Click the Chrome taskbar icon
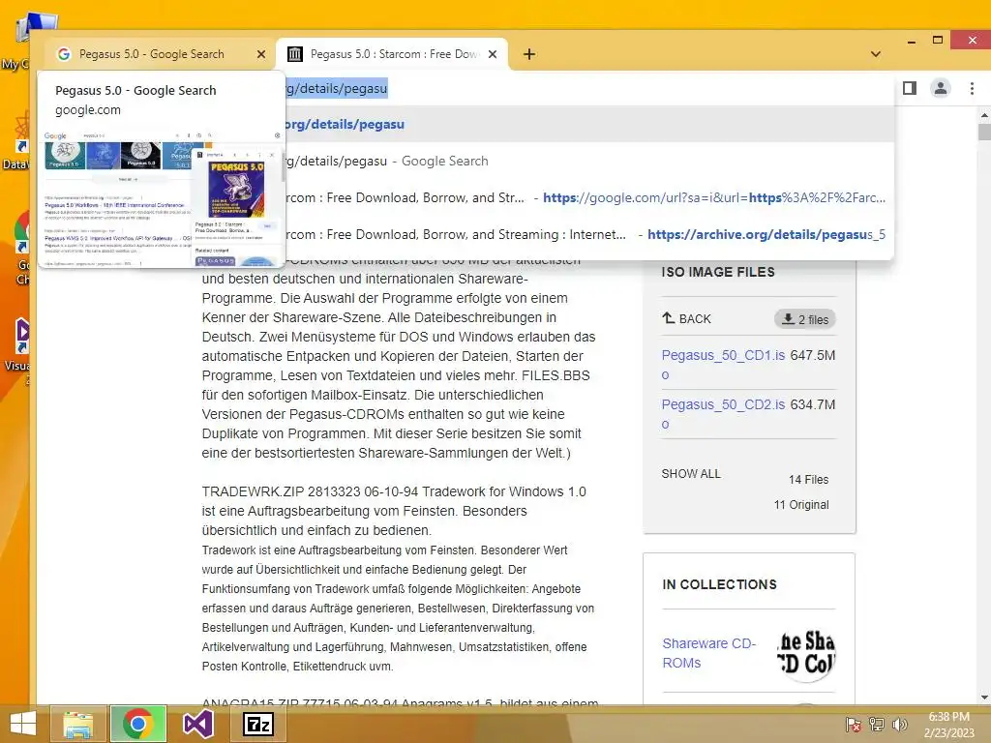Screen dimensions: 991x743 point(138,724)
